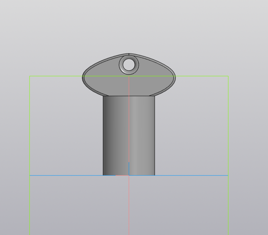Screen dimensions: 268x235
Task: Select the red vertical axis line below the model
Action: pos(129,205)
